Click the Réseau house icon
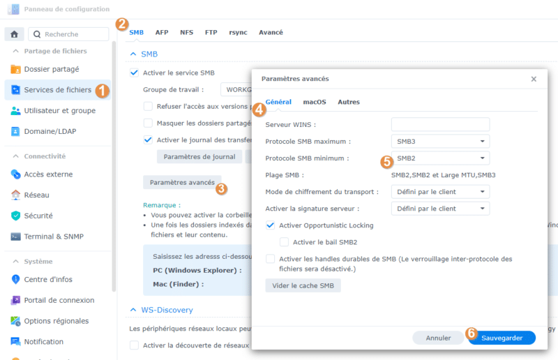Screen dimensions: 558x360 15,195
